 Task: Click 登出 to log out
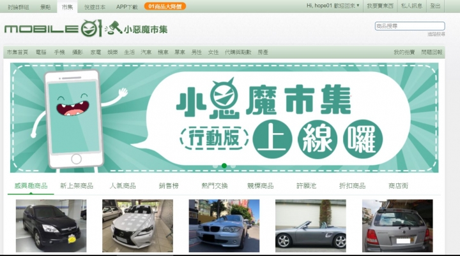pos(435,6)
